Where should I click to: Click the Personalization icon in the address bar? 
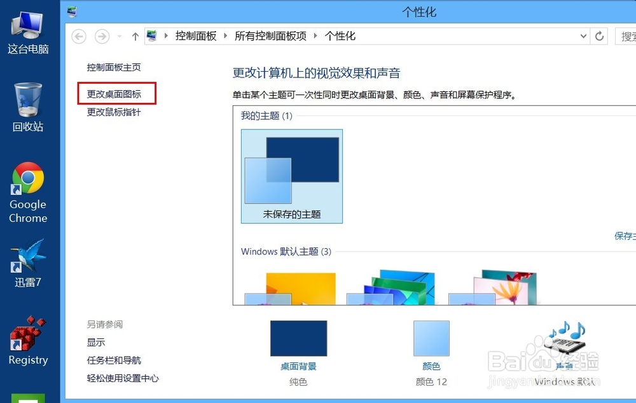pos(151,36)
